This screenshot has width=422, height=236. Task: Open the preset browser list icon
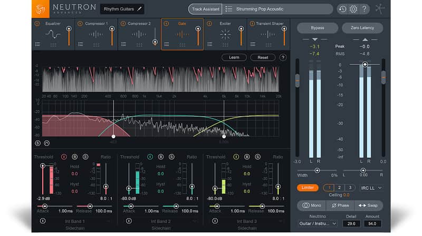tap(229, 9)
